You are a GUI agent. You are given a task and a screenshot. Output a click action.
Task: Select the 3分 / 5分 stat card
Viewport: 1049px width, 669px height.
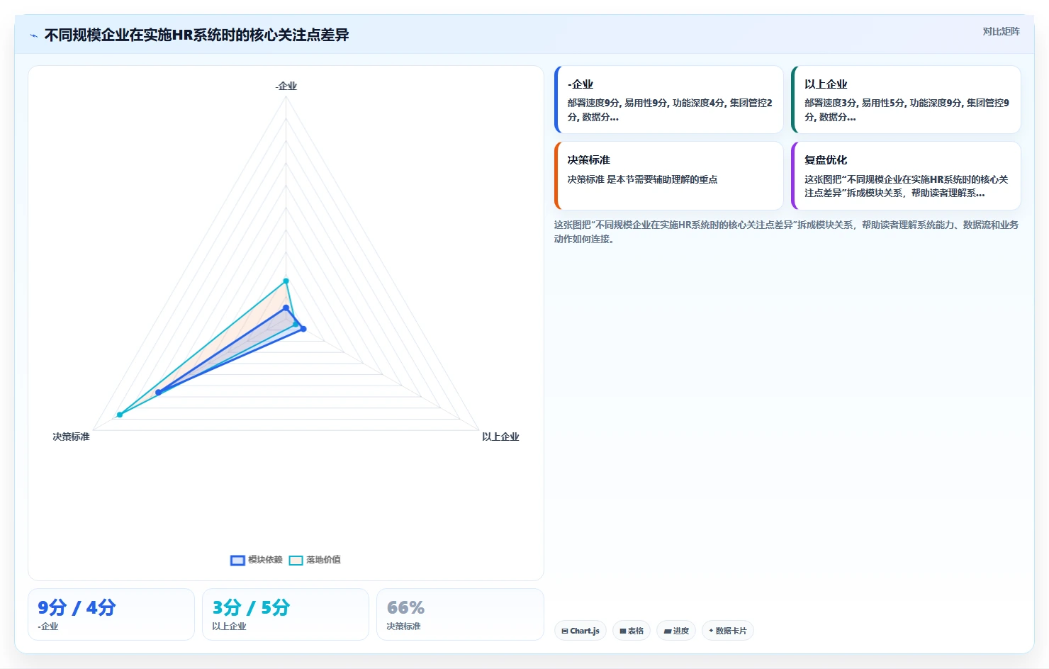[286, 614]
